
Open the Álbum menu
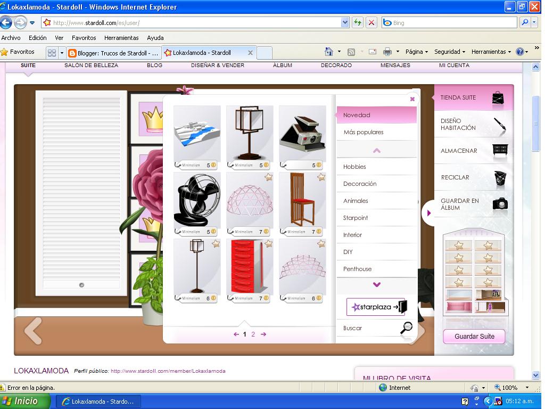pyautogui.click(x=283, y=65)
